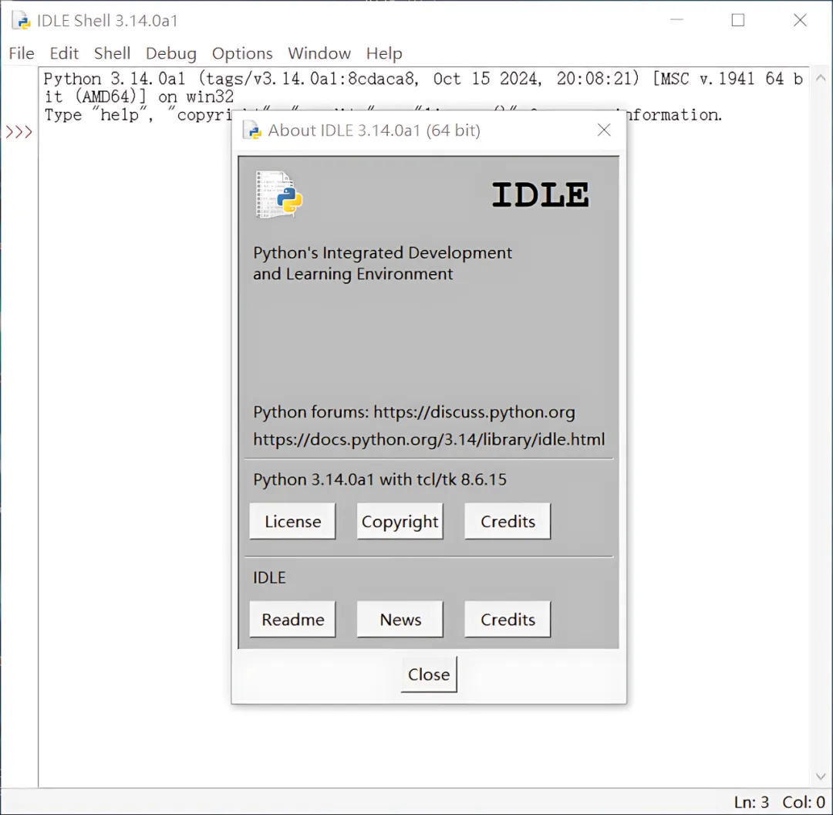Screen dimensions: 833x815
Task: Click the Ln: 3 status indicator
Action: pyautogui.click(x=752, y=802)
